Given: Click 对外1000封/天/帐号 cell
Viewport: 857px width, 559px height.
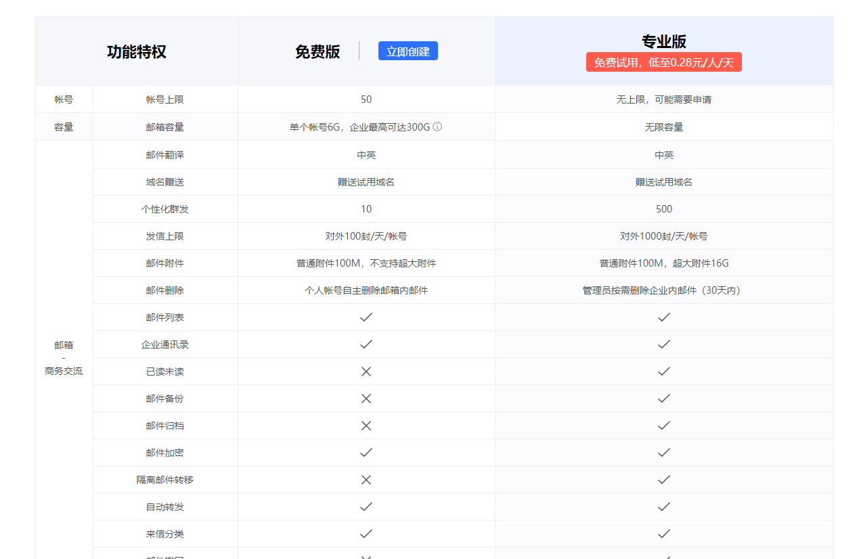Looking at the screenshot, I should coord(664,236).
